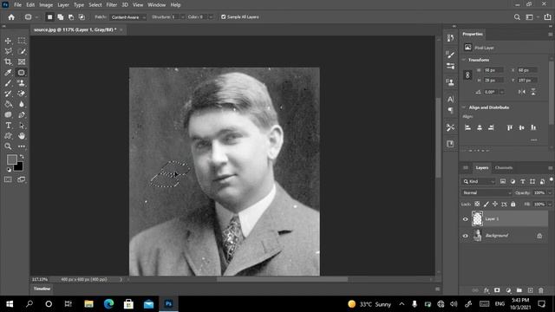This screenshot has width=555, height=312.
Task: Select the Pen tool
Action: [x=22, y=115]
